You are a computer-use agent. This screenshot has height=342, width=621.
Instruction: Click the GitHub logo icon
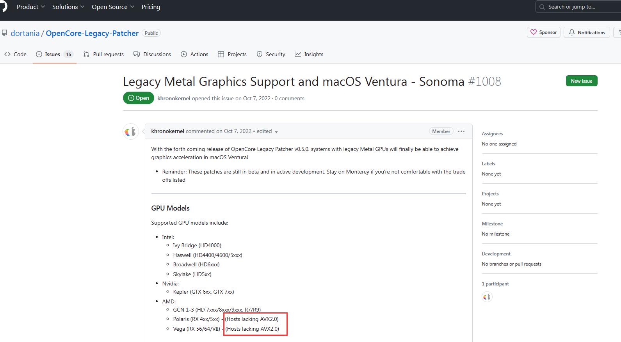[3, 7]
